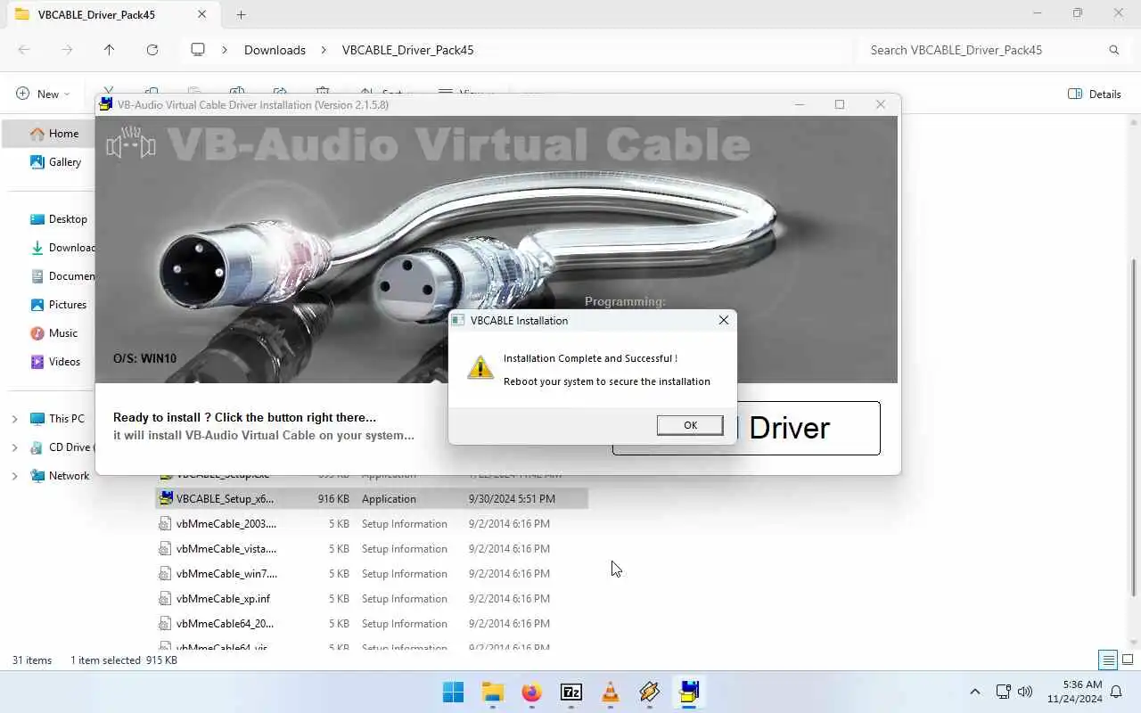Viewport: 1141px width, 713px height.
Task: Expand the CD Drive tree node
Action: click(x=14, y=447)
